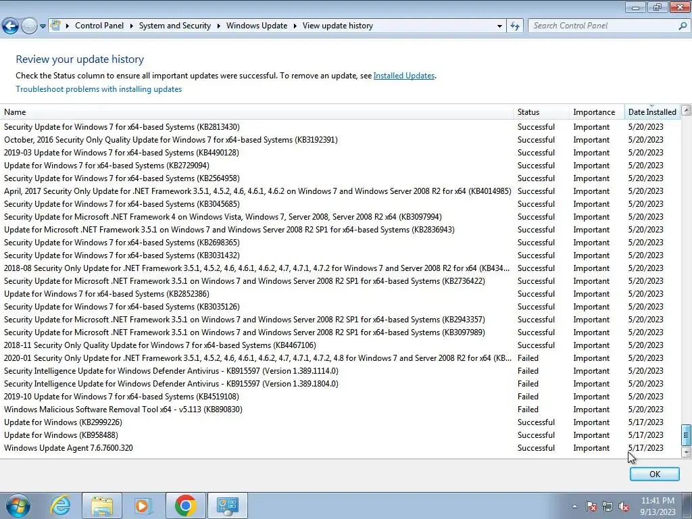Viewport: 692px width, 519px height.
Task: Click the scrollbar down arrow
Action: 686,451
